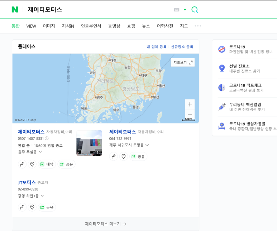277x231 pixels.
Task: Share the 제주 제이티모터스 listing
Action: click(138, 156)
